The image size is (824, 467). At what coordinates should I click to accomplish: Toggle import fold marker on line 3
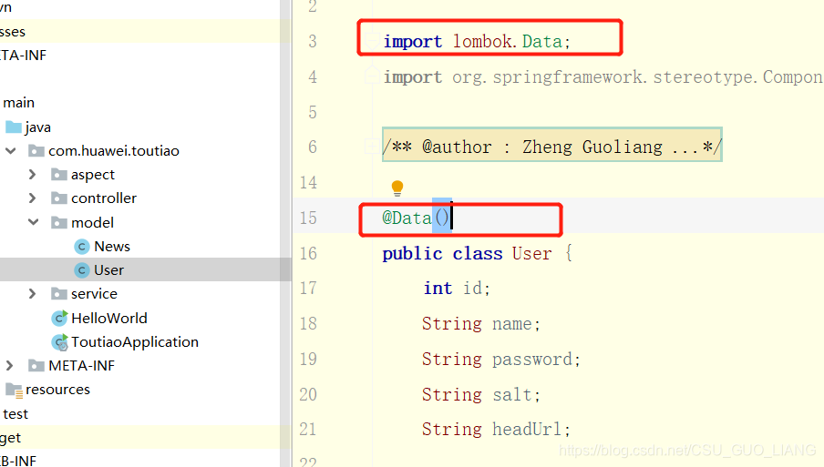pyautogui.click(x=372, y=41)
